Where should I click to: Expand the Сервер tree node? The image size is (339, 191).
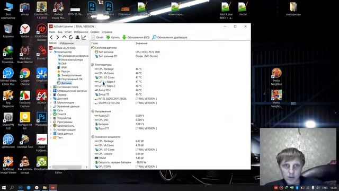(51, 94)
